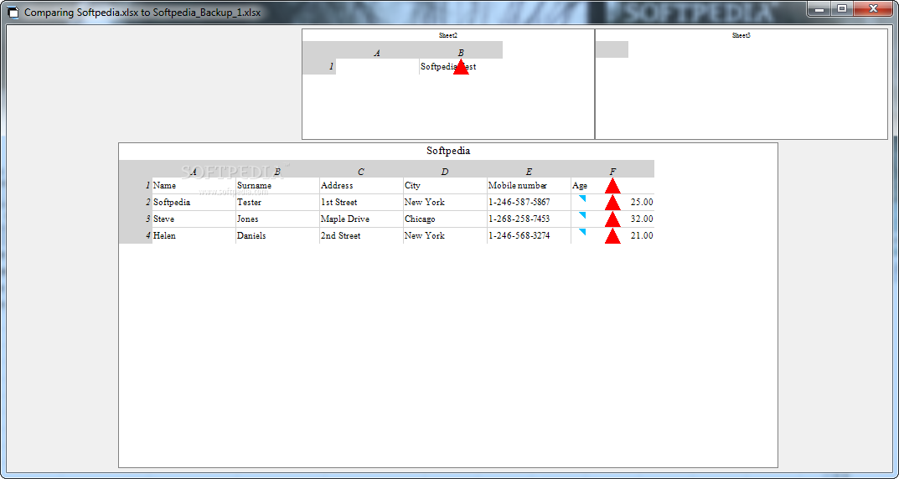Image resolution: width=899 pixels, height=479 pixels.
Task: Select the 'New York' cell in row 4
Action: (445, 235)
